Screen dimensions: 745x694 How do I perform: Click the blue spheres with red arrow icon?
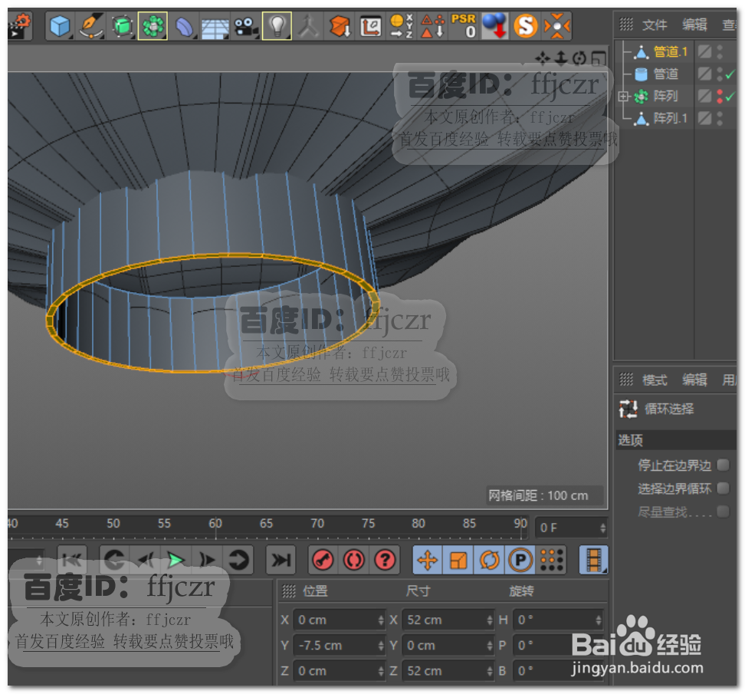pos(494,26)
